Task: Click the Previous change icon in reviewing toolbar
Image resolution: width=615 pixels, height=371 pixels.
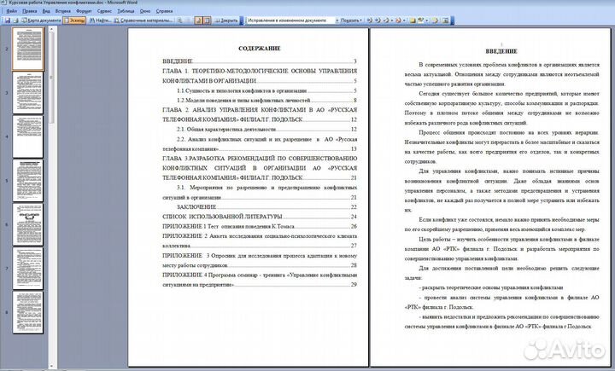Action: point(371,18)
